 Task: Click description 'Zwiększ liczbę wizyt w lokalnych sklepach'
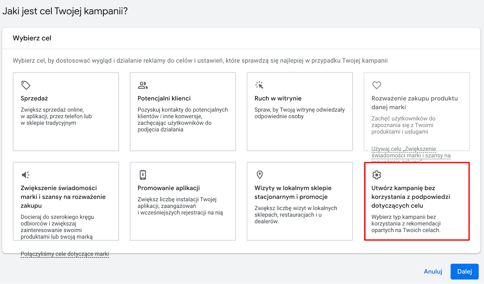296,215
